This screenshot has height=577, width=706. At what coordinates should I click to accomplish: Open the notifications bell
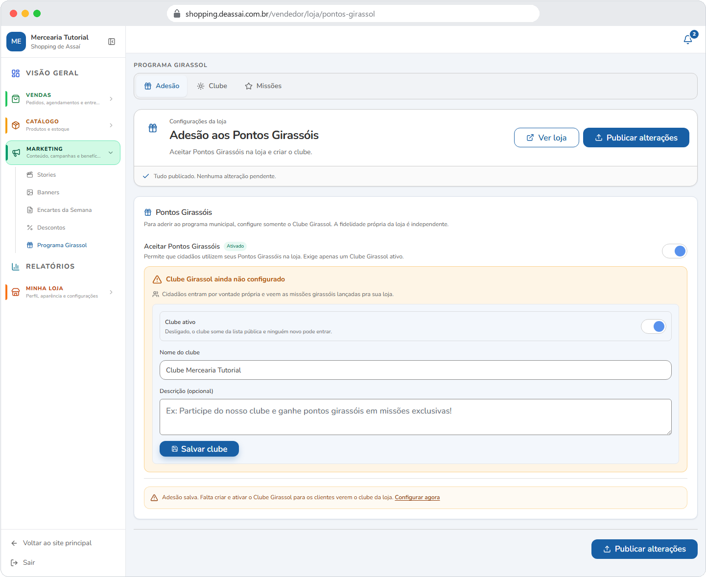tap(688, 40)
